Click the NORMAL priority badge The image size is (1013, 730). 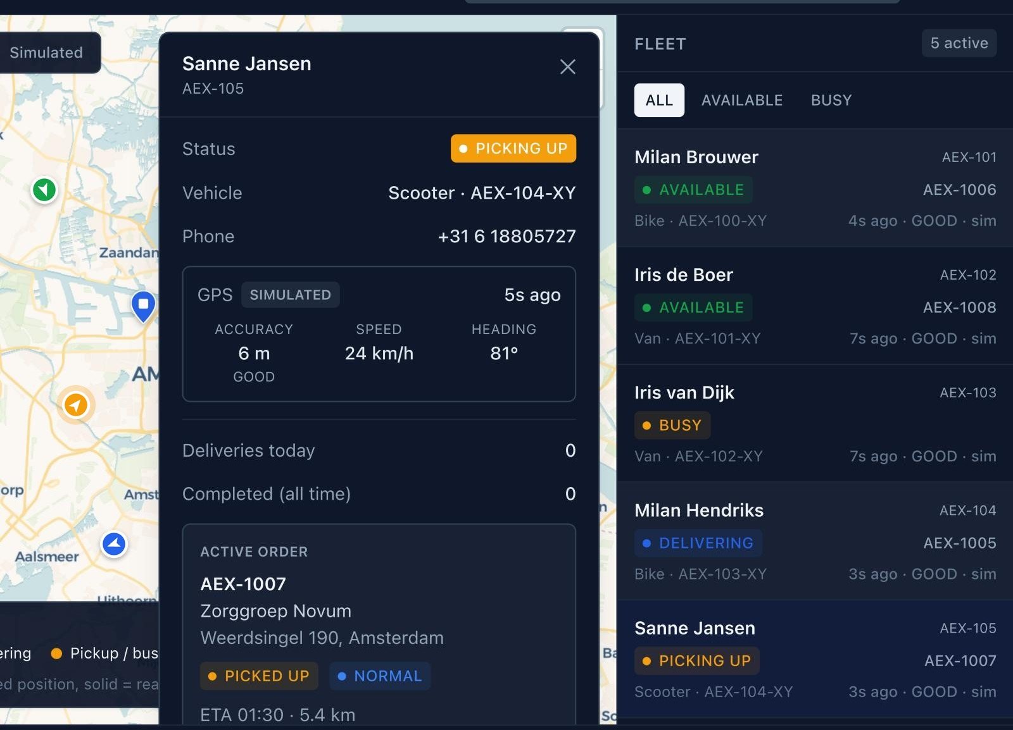380,676
